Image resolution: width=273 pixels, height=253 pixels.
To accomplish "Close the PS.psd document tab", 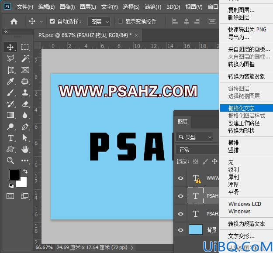I will click(136, 35).
